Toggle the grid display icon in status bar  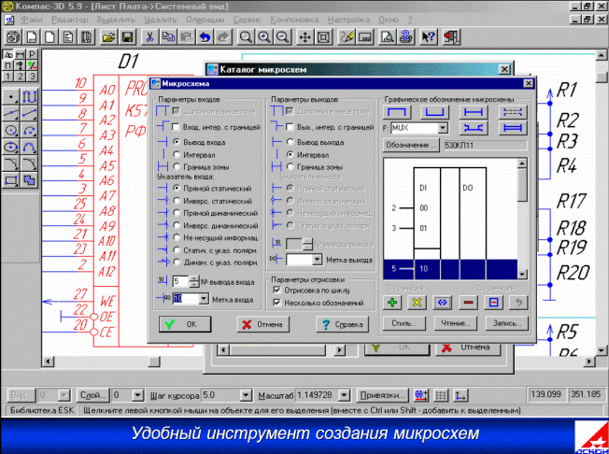click(x=440, y=395)
